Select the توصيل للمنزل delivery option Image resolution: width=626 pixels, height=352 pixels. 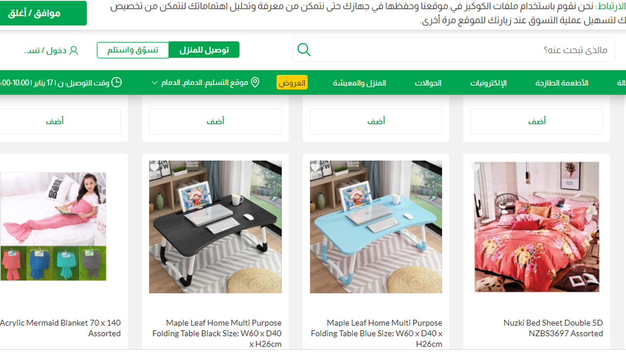[x=204, y=50]
